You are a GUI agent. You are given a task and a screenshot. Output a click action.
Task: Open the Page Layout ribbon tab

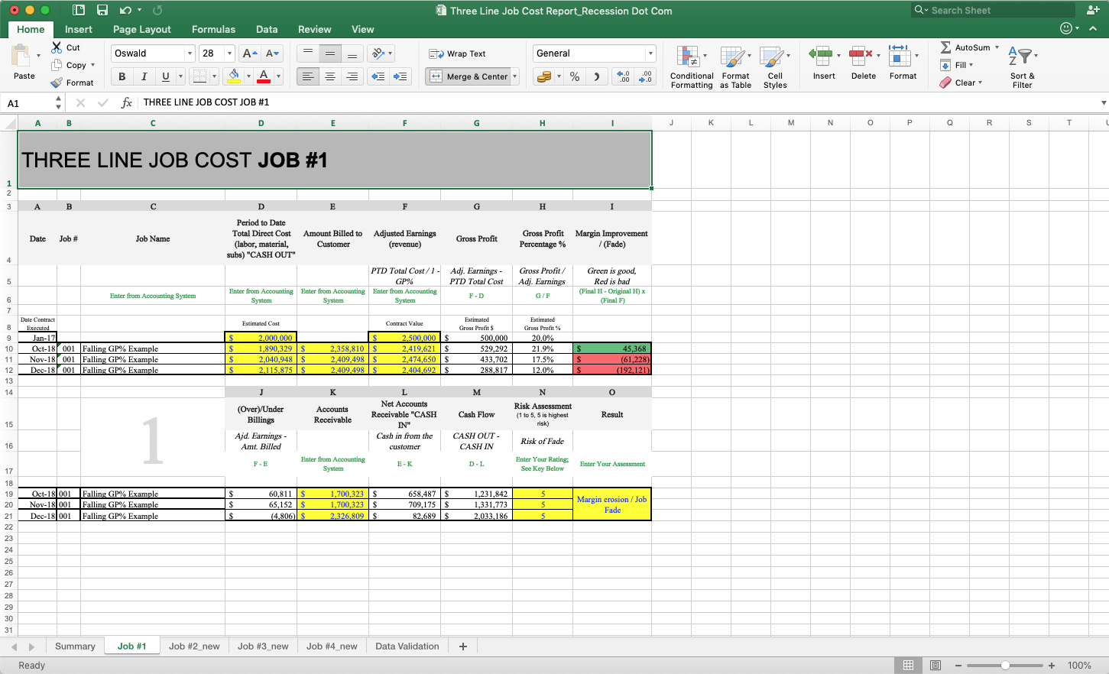(x=142, y=29)
